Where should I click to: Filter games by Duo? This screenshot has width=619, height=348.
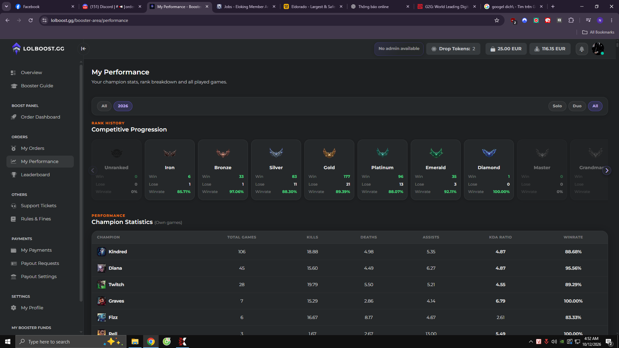click(577, 106)
